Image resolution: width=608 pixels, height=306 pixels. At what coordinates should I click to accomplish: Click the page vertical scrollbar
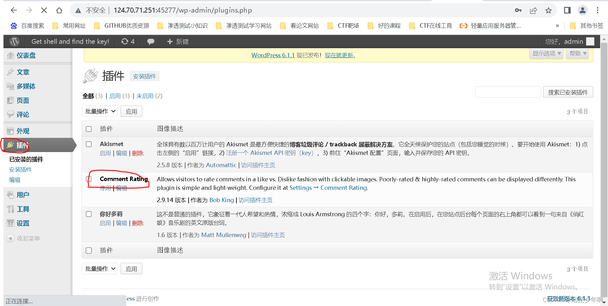click(604, 170)
